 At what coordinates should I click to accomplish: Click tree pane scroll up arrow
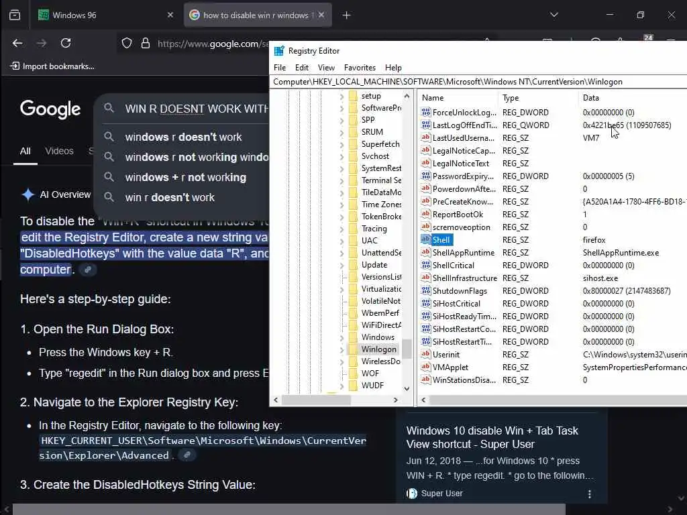pos(407,97)
